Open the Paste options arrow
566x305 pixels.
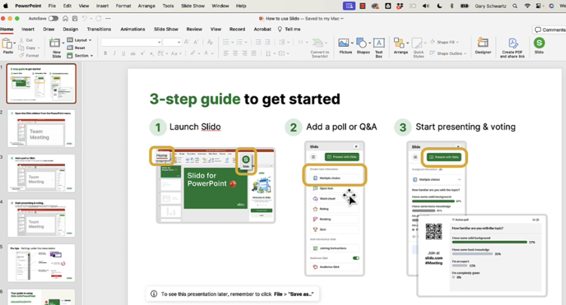[x=14, y=43]
